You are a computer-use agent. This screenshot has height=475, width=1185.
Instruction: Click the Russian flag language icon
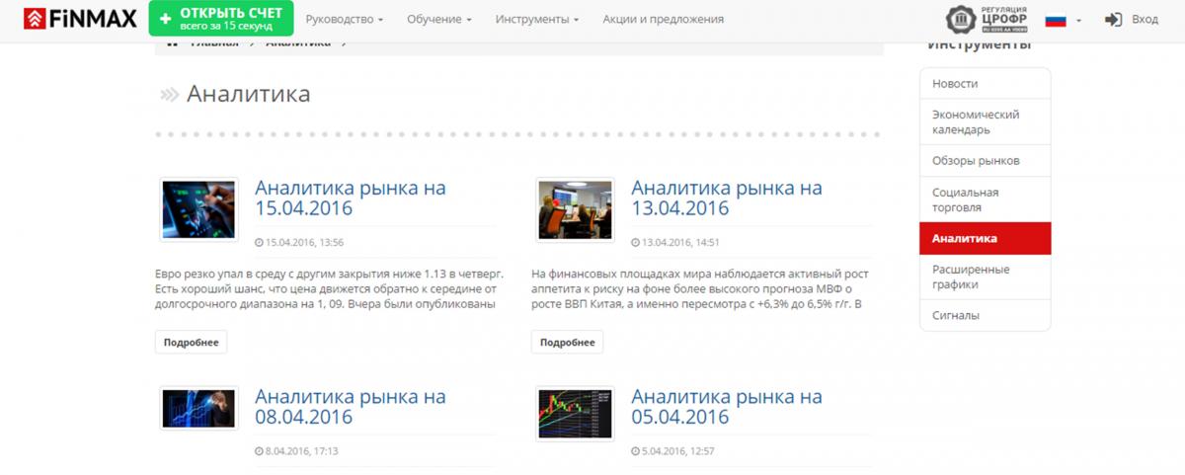[1056, 20]
